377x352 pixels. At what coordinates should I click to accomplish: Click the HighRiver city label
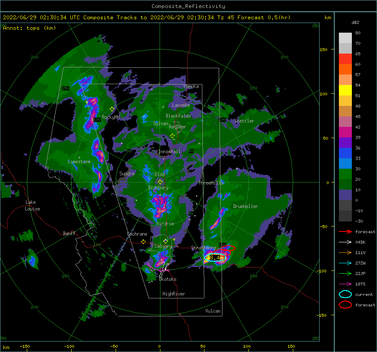174,294
